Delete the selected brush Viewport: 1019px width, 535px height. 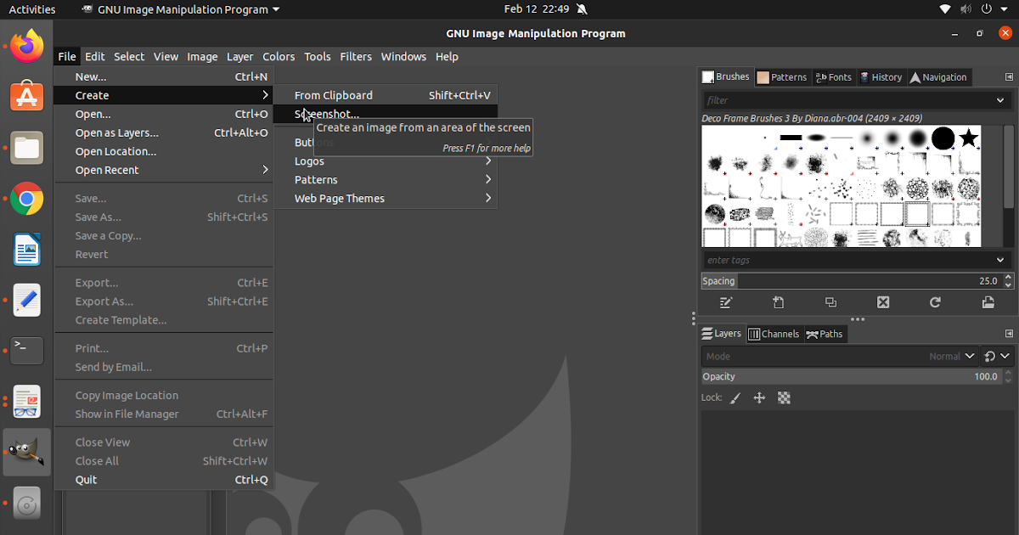[x=883, y=302]
